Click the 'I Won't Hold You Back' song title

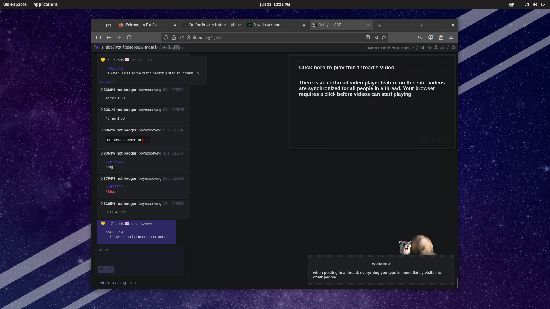[388, 48]
